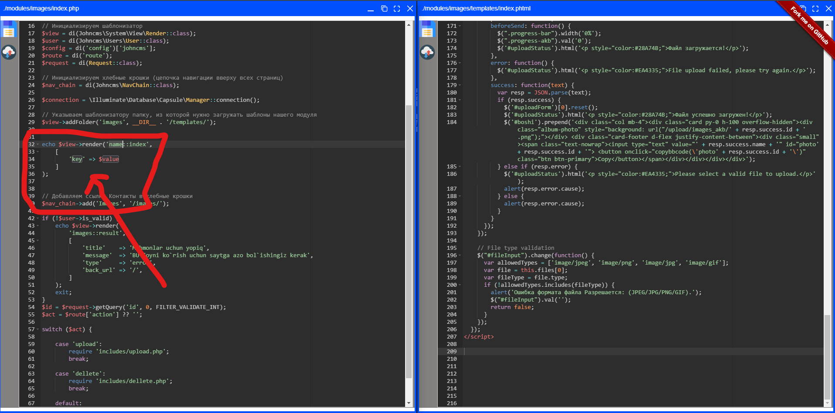Click the cloud upload icon in index.php editor
This screenshot has height=413, width=835.
[x=9, y=52]
